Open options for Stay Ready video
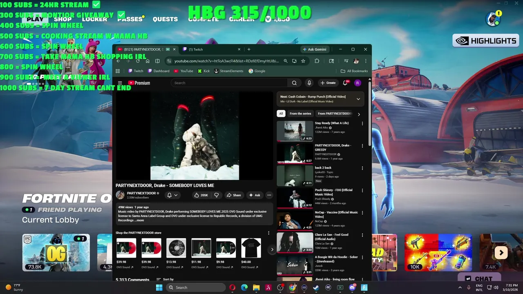The height and width of the screenshot is (294, 523). [x=362, y=123]
